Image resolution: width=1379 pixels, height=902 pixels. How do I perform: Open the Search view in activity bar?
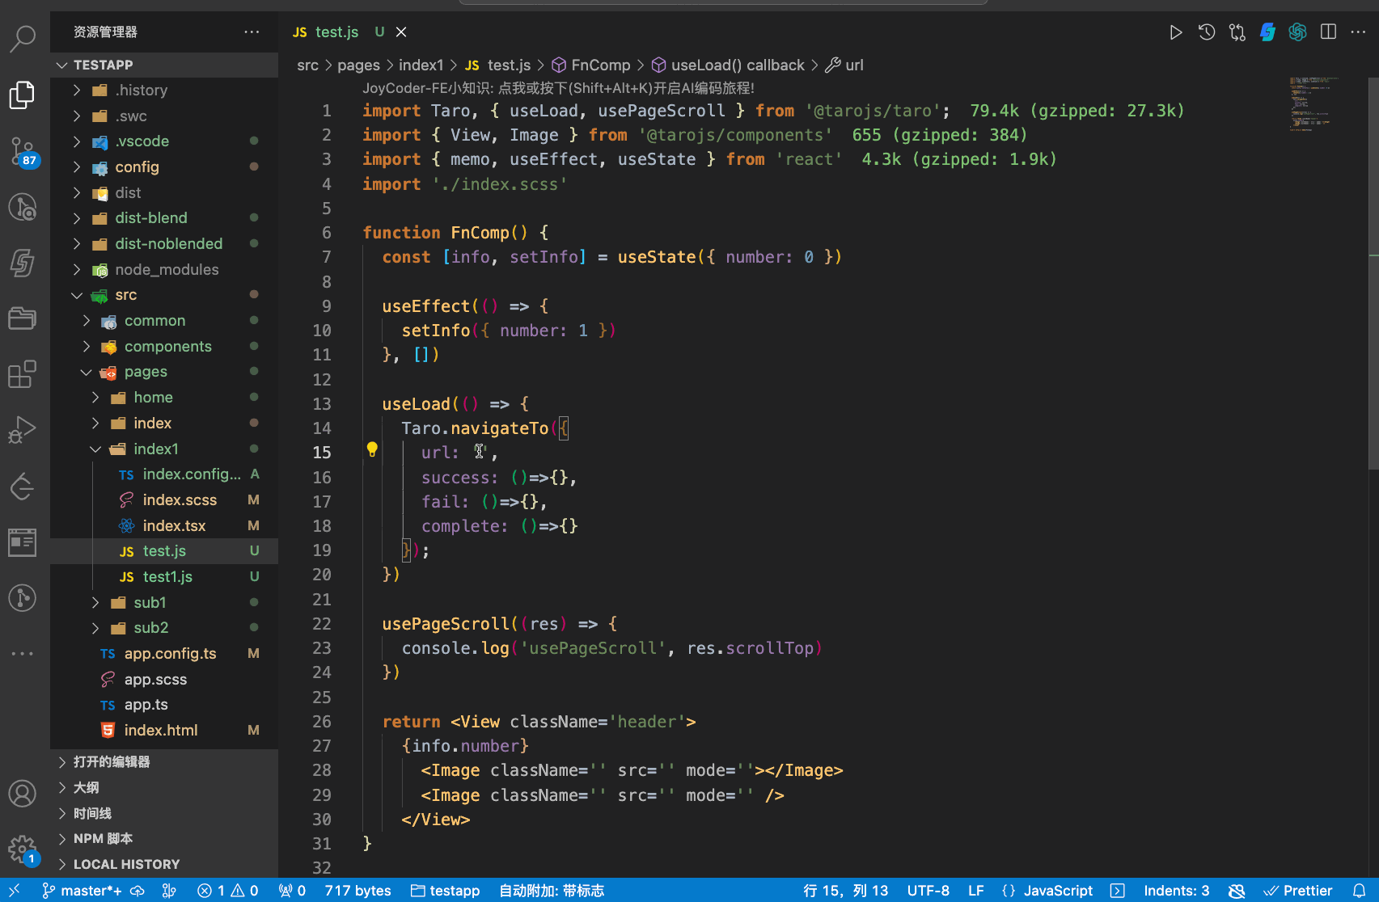tap(23, 37)
